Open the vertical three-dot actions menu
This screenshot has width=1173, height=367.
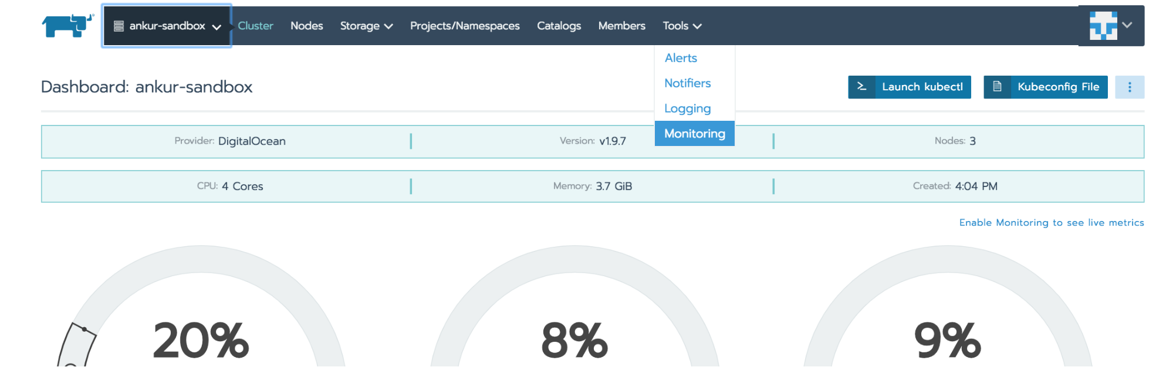(x=1130, y=87)
